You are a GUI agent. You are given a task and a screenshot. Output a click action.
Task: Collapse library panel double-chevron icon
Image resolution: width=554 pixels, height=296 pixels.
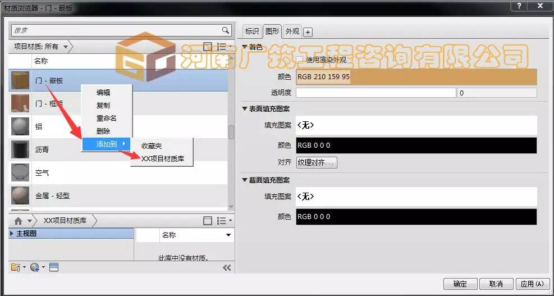pos(227,268)
